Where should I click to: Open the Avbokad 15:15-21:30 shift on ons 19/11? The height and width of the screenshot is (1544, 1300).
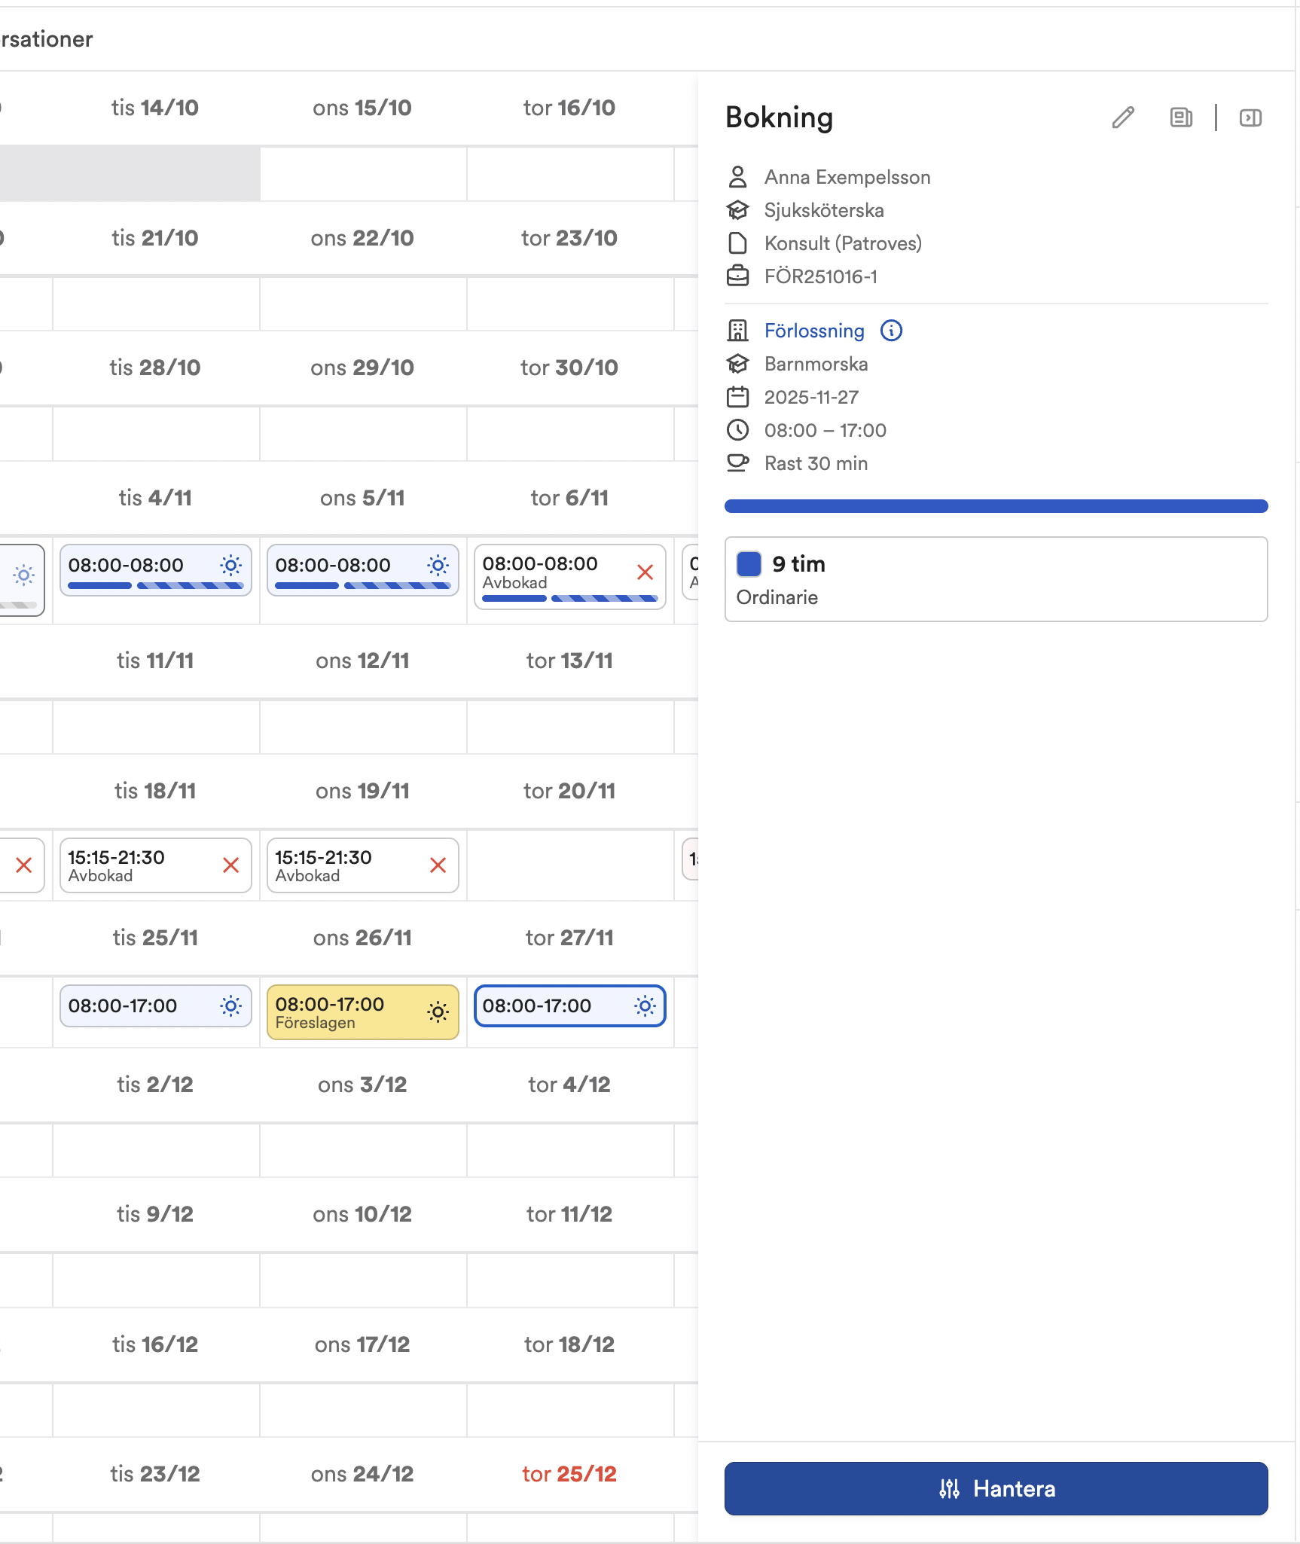[x=363, y=865]
